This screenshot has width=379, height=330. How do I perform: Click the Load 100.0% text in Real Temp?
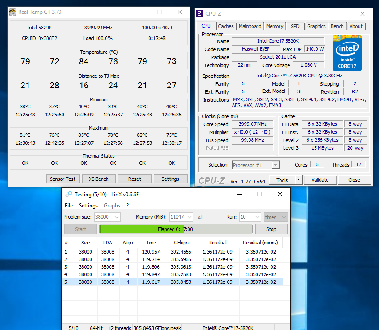98,38
